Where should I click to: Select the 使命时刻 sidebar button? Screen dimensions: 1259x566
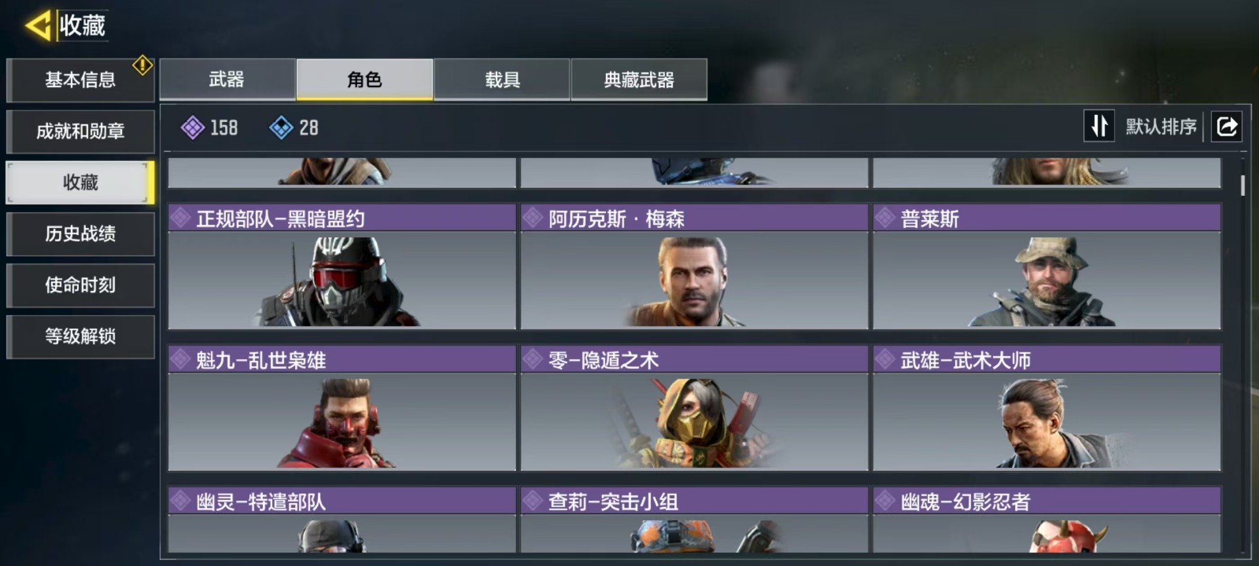[81, 285]
